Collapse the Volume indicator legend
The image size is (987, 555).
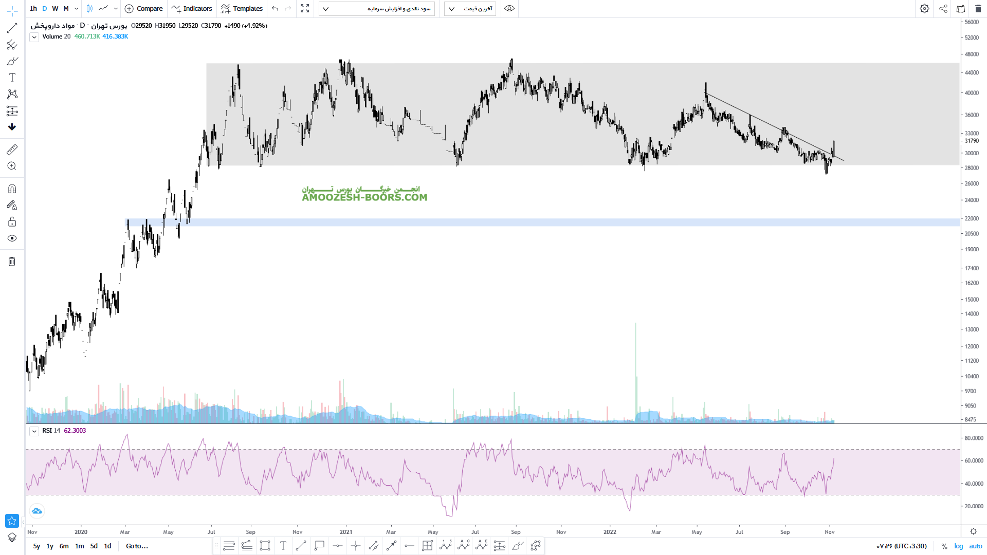tap(34, 37)
